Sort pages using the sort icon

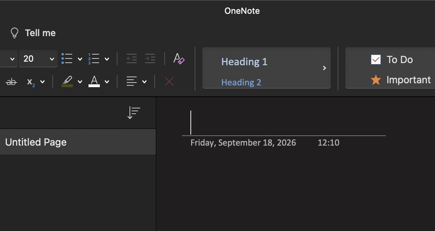133,113
